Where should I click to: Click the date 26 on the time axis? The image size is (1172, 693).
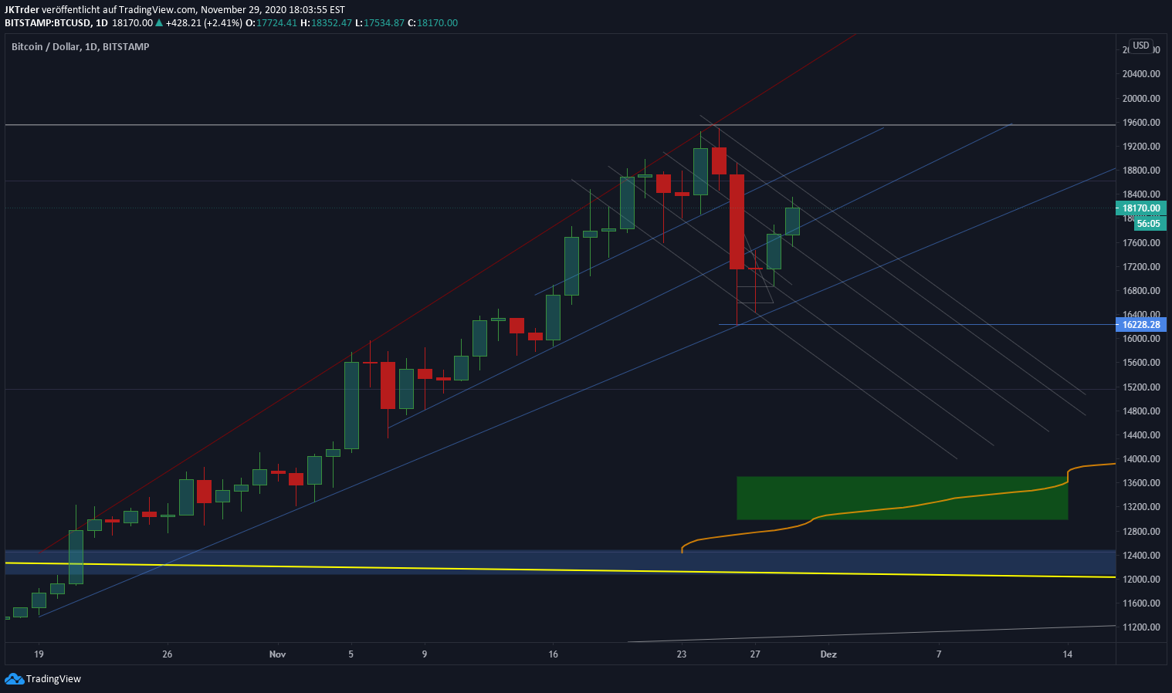[168, 654]
